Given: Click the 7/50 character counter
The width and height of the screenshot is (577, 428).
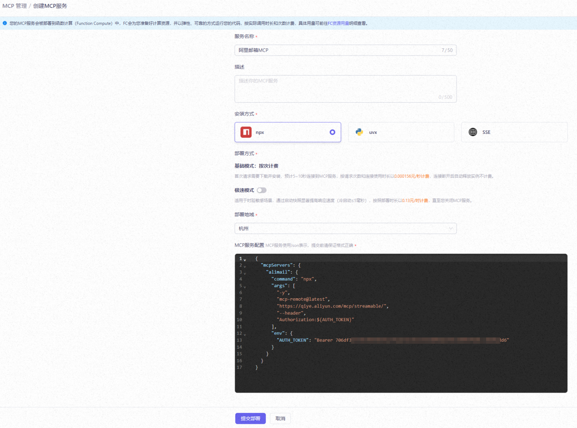Looking at the screenshot, I should coord(447,50).
